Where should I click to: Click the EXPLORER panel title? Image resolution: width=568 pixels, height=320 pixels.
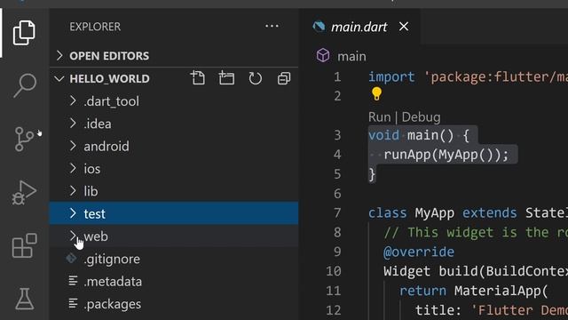95,27
